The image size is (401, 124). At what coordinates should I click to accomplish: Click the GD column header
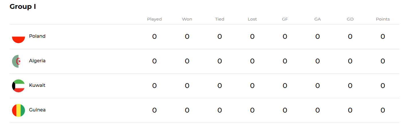(350, 19)
